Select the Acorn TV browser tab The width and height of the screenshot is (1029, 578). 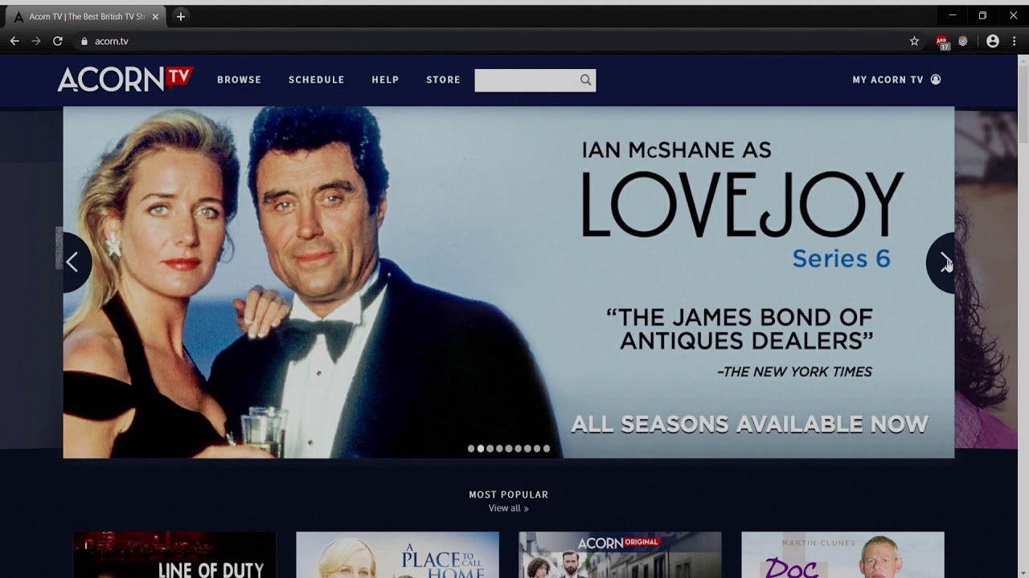(x=85, y=16)
